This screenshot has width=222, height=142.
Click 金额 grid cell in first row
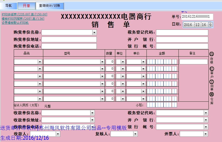[162, 62]
